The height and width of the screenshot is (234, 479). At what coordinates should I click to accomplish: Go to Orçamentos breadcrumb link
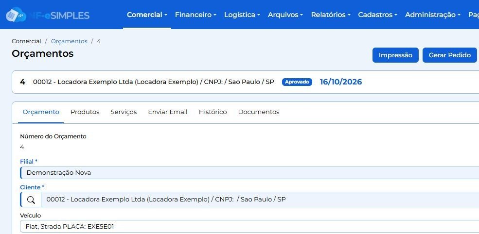pos(69,41)
